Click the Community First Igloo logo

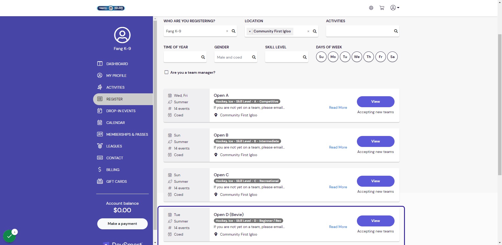click(x=111, y=8)
